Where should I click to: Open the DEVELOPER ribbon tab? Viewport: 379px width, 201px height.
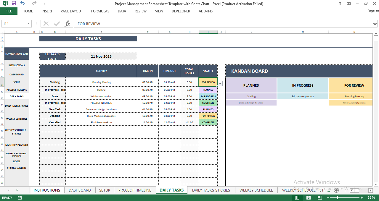click(181, 11)
